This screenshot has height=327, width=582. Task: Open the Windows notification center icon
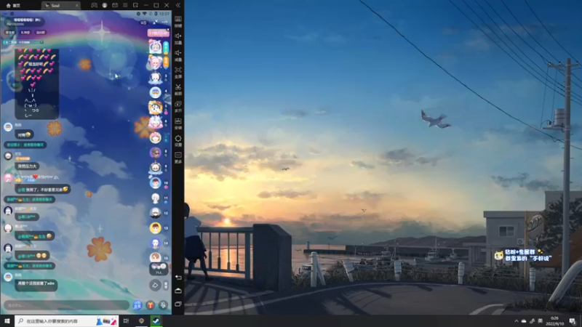pos(573,321)
